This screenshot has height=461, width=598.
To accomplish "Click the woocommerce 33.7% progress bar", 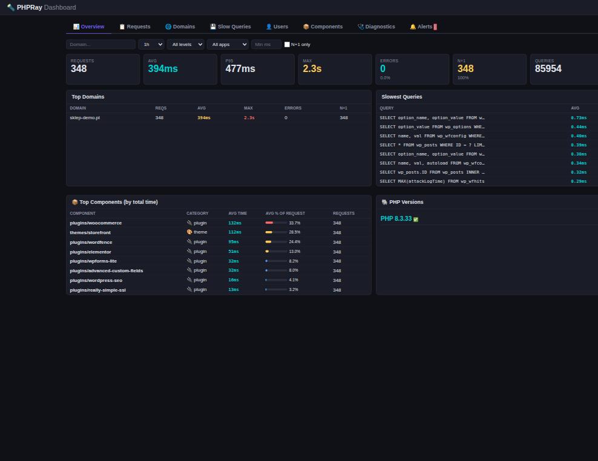I will [x=276, y=223].
